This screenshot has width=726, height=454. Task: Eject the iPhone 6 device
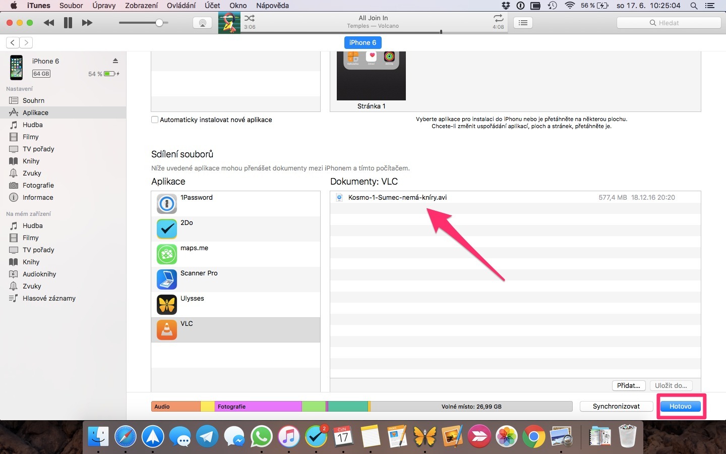pos(115,61)
